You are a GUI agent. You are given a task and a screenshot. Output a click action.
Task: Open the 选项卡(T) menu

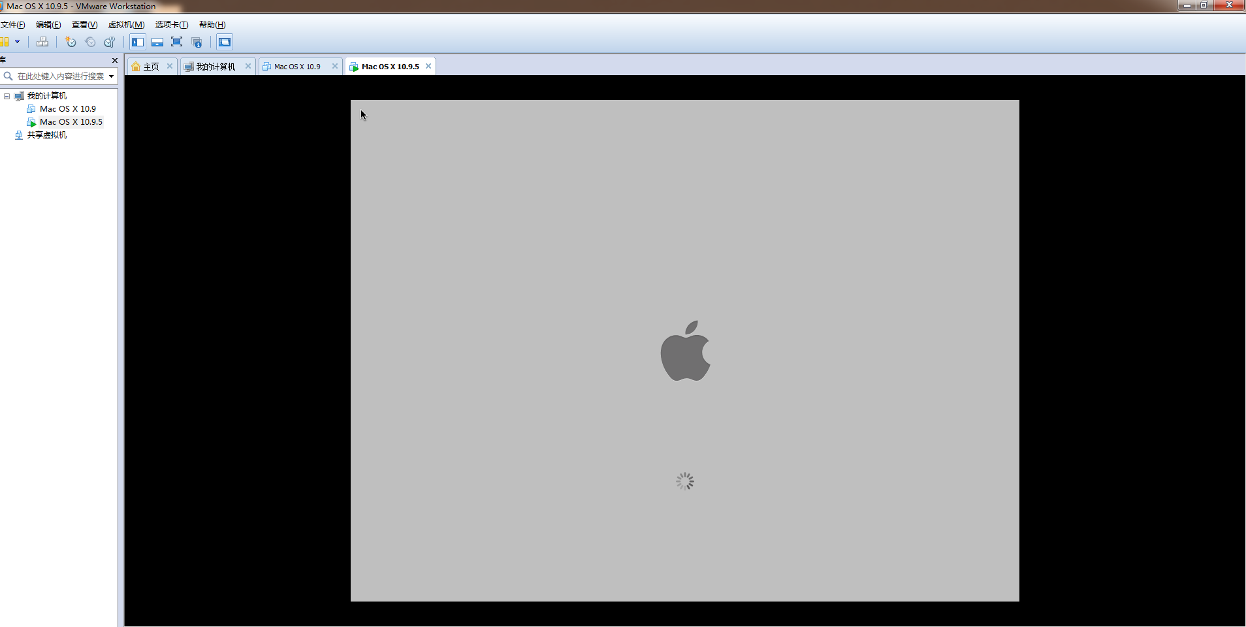coord(171,25)
